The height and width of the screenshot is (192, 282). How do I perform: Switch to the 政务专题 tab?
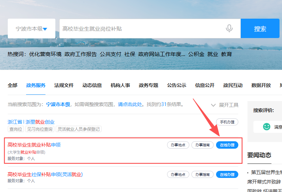pos(148,85)
